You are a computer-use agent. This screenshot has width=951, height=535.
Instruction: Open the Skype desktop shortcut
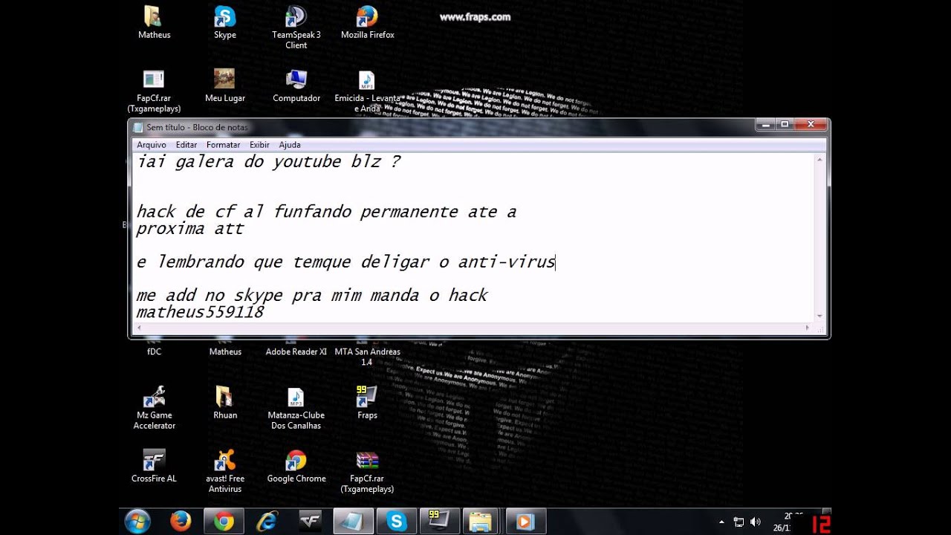click(224, 23)
